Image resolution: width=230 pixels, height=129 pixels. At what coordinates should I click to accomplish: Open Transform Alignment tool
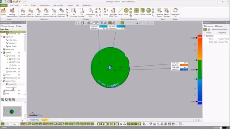tap(61, 13)
